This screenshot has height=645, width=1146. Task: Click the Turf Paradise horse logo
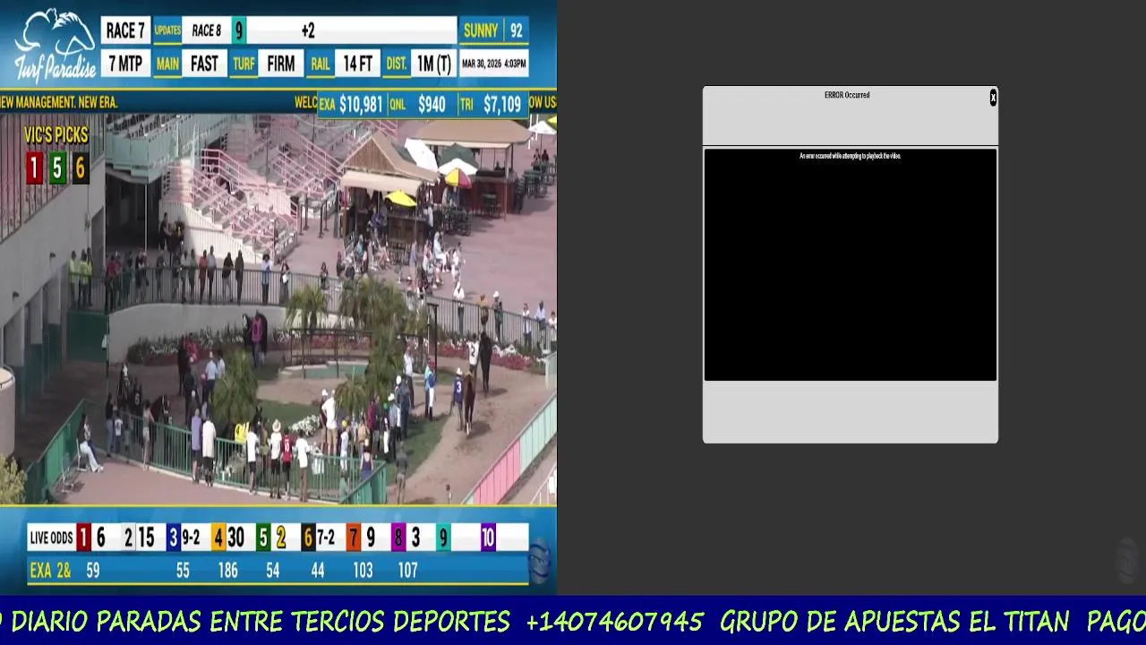[55, 46]
